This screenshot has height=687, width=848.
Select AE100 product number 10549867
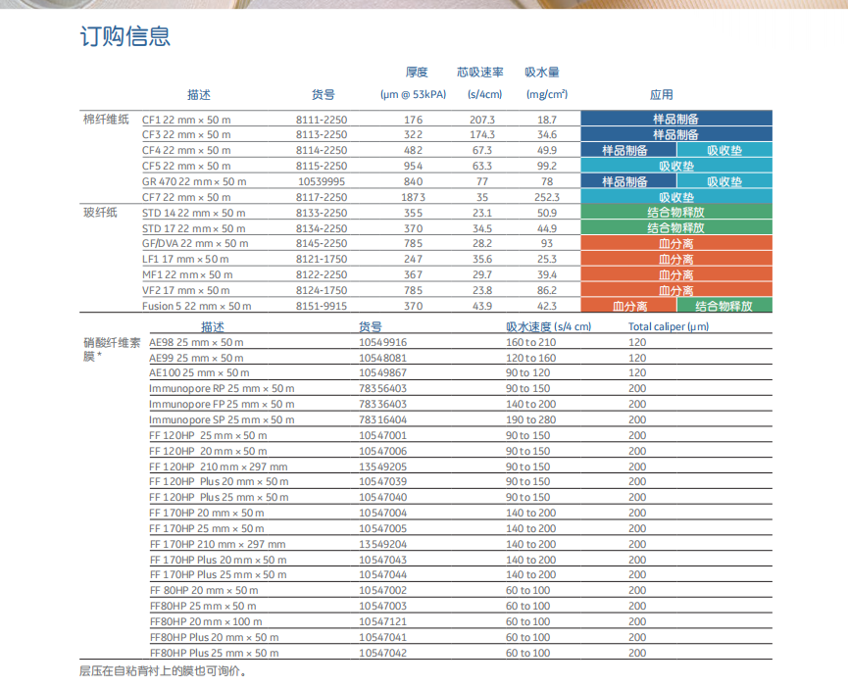383,373
